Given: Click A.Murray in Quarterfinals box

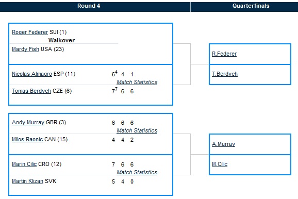Looking at the screenshot, I should pyautogui.click(x=224, y=144).
